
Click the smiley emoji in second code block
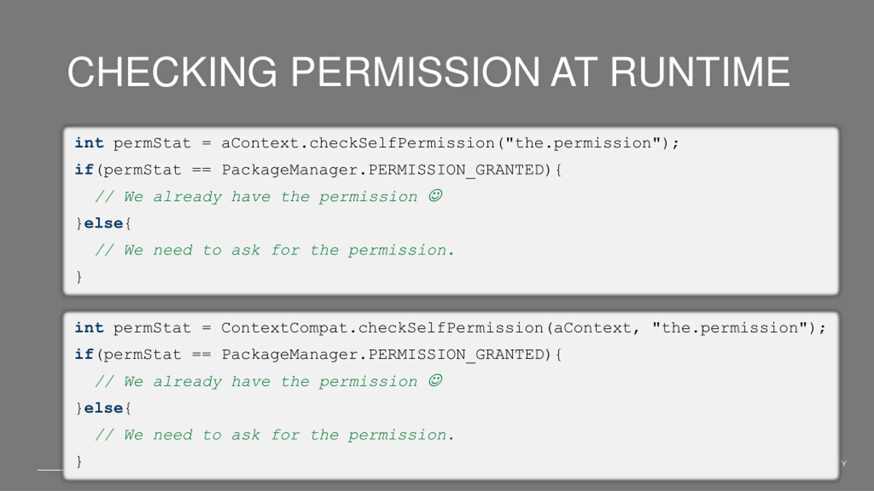pos(435,381)
